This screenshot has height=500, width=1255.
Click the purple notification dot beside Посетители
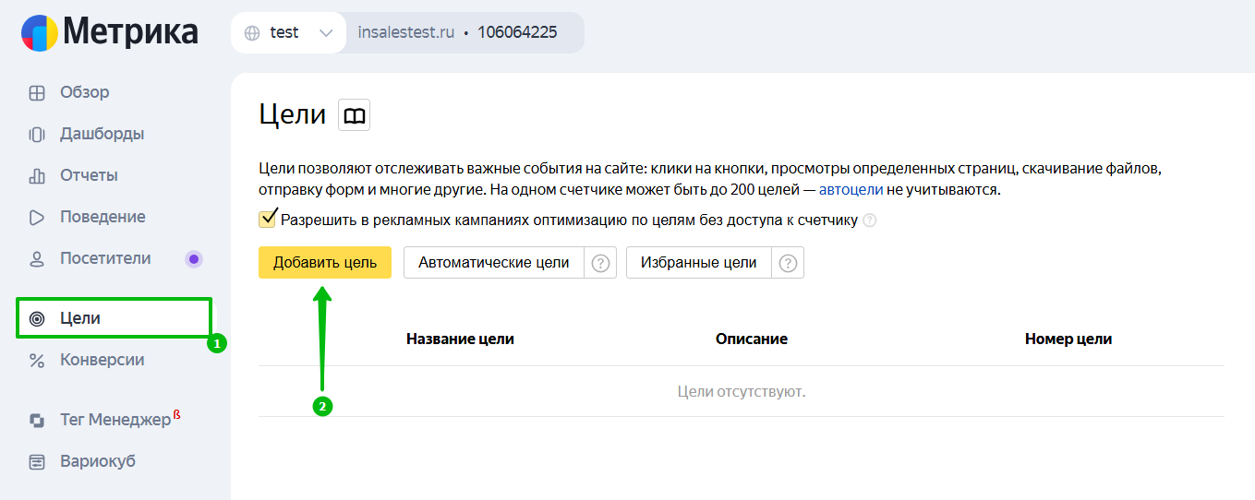(x=193, y=259)
